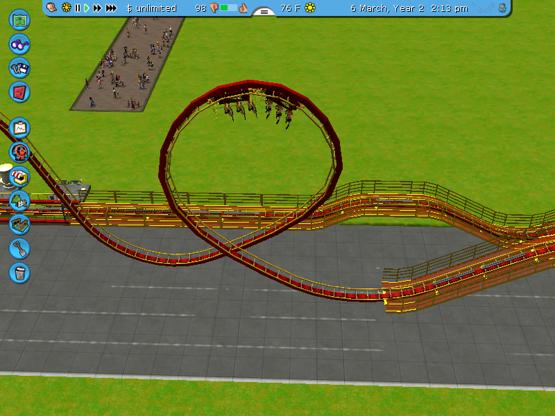Image resolution: width=555 pixels, height=416 pixels.
Task: Click the sunny weather icon
Action: coord(310,8)
